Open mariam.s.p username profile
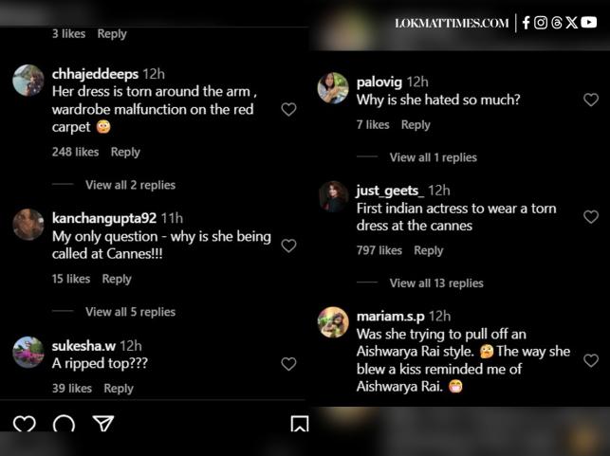Image resolution: width=610 pixels, height=456 pixels. pyautogui.click(x=390, y=316)
